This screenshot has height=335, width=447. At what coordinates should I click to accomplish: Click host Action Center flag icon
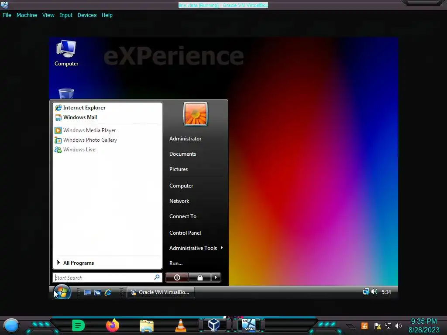[378, 326]
